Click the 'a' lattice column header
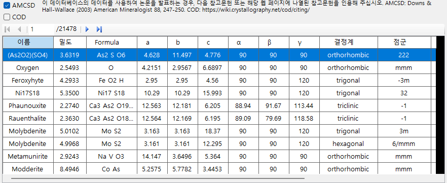Image resolution: width=447 pixels, height=183 pixels. [152, 43]
